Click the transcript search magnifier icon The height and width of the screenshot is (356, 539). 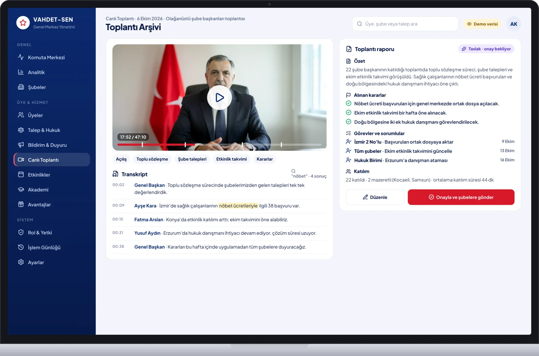(293, 171)
